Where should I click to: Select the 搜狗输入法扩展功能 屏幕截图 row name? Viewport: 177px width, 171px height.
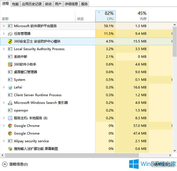pyautogui.click(x=36, y=149)
